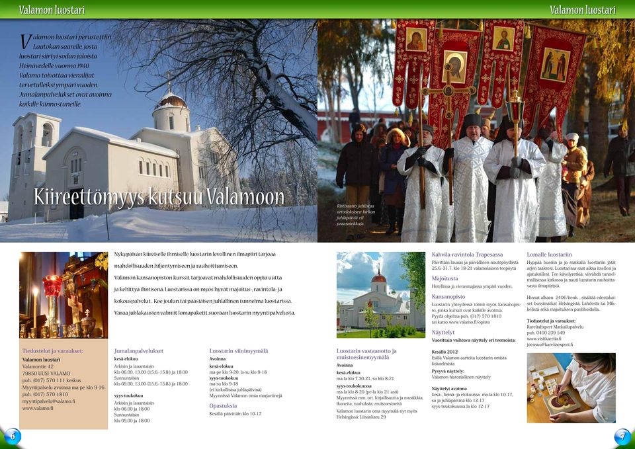The image size is (635, 449).
Task: Select the 'Kahvila-ravintola Trapesassa' heading
Action: (x=468, y=255)
